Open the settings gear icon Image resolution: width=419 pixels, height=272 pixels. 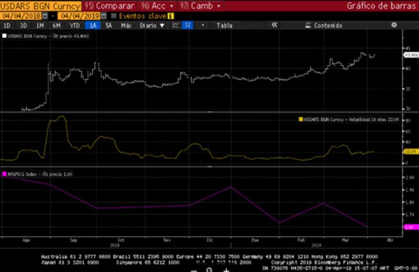point(394,25)
